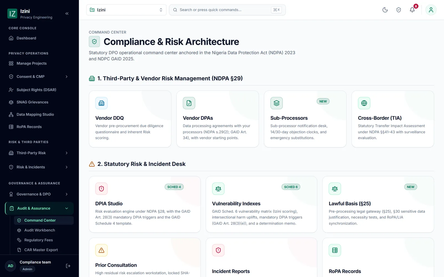Image resolution: width=444 pixels, height=277 pixels.
Task: Open Data Mapping Studio
Action: [x=39, y=114]
